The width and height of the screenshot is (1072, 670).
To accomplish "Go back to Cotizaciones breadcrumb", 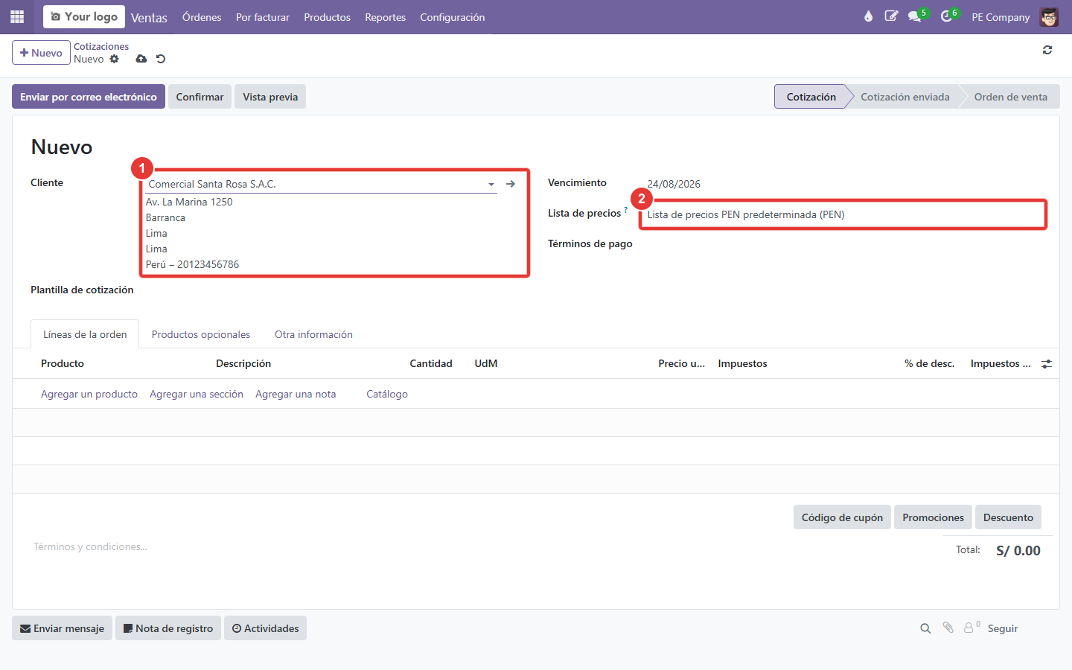I will (101, 46).
